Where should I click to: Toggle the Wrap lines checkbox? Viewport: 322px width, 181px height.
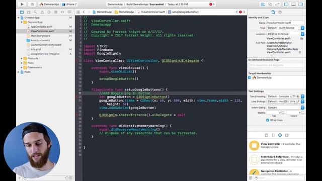(268, 120)
